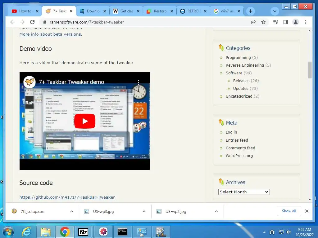
Task: Close the 7+ Taskbar tab
Action: [x=71, y=11]
